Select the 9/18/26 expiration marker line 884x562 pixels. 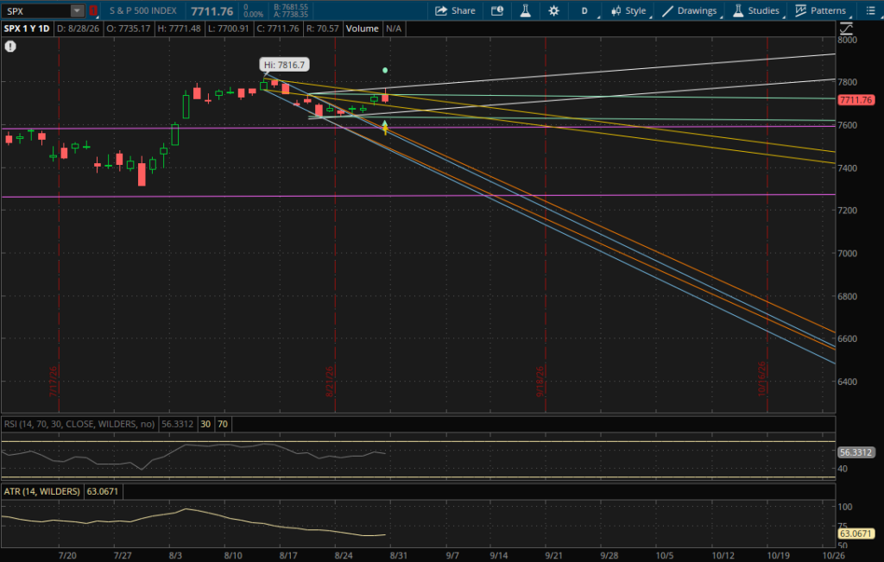546,225
